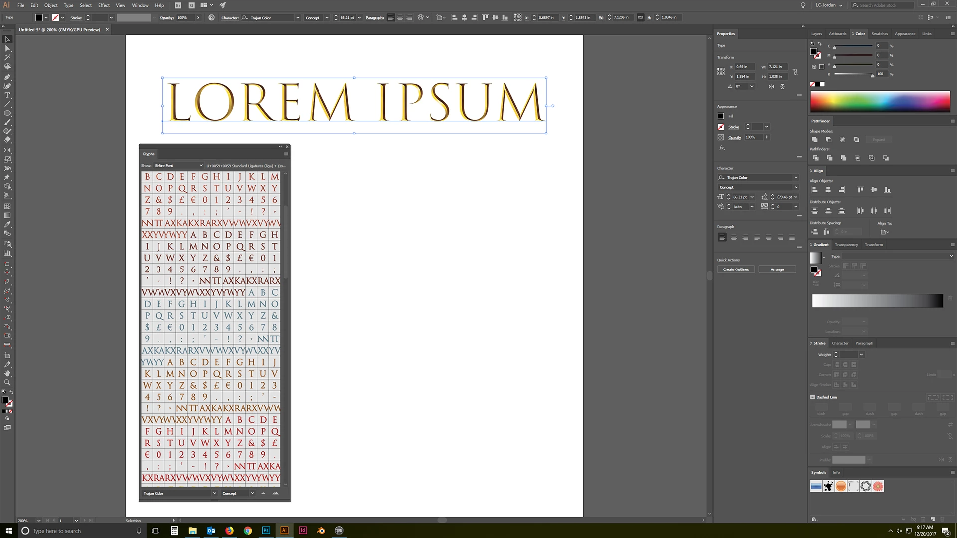Pick a color from the spectrum bar
The height and width of the screenshot is (538, 957).
click(x=880, y=101)
